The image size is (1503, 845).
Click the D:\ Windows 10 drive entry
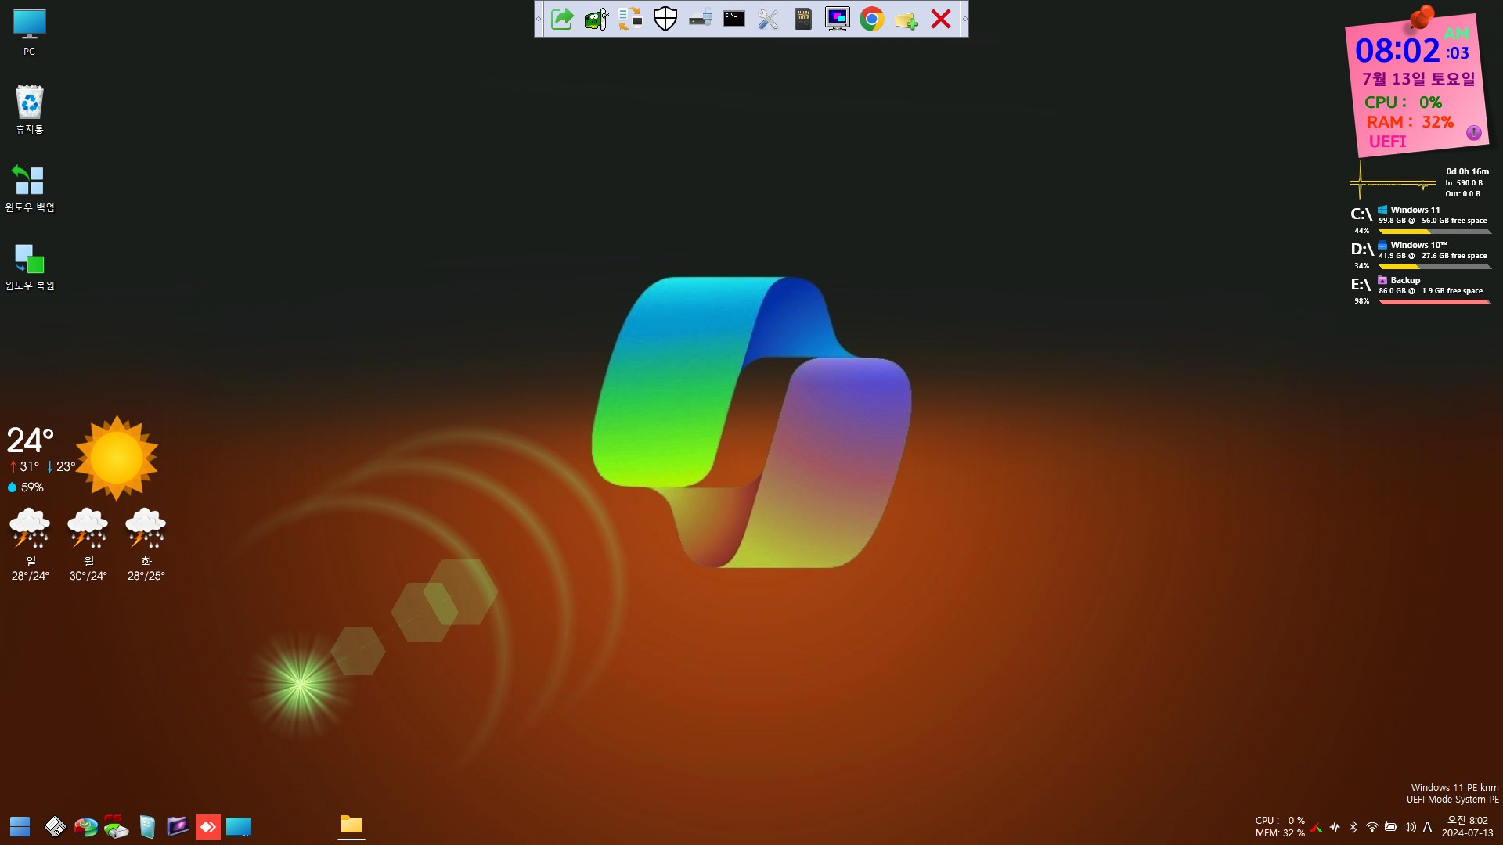[x=1421, y=256]
